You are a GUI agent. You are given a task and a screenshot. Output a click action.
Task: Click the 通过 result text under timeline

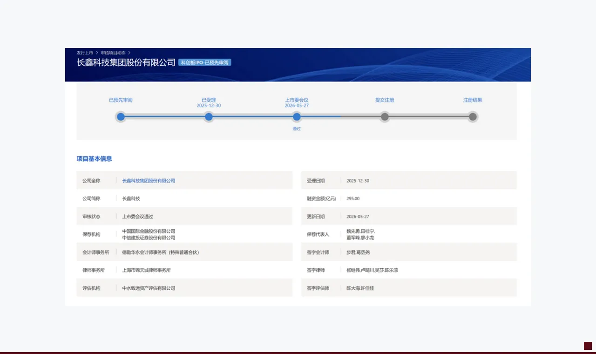pyautogui.click(x=297, y=129)
